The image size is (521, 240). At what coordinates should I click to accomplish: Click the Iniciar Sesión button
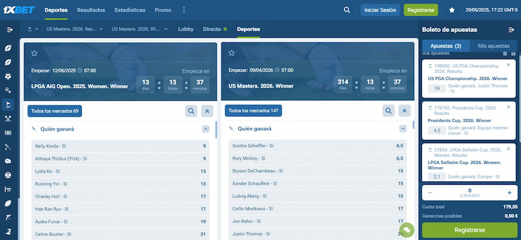[380, 10]
